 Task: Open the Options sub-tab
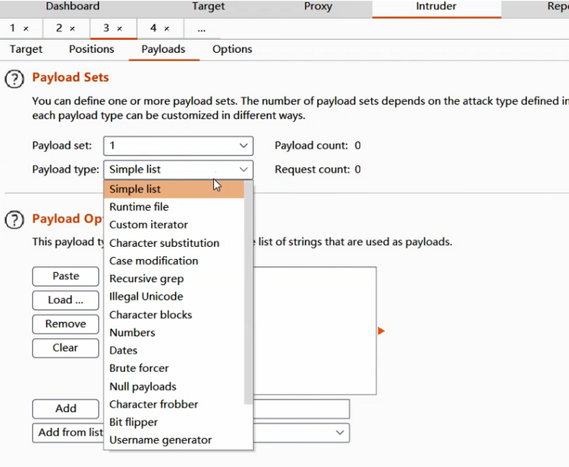point(232,49)
